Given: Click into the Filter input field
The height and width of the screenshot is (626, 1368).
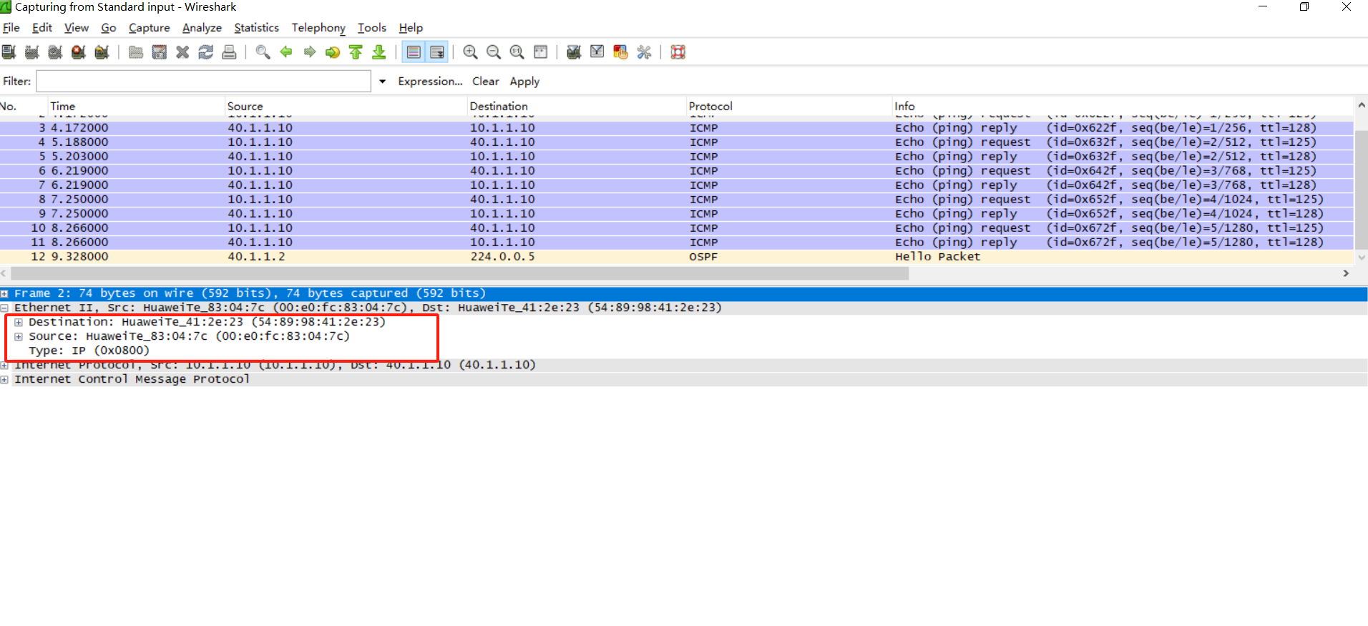Looking at the screenshot, I should click(x=204, y=81).
